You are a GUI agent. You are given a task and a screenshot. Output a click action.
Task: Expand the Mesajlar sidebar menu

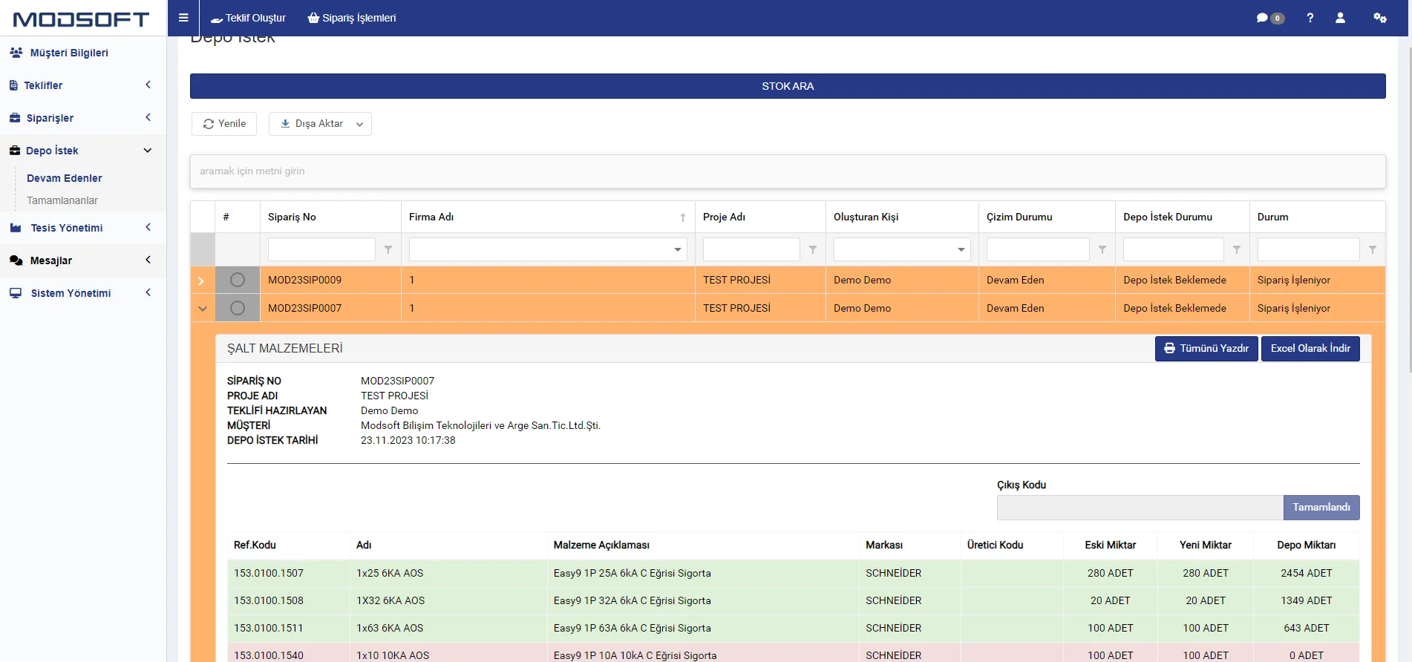pyautogui.click(x=83, y=260)
